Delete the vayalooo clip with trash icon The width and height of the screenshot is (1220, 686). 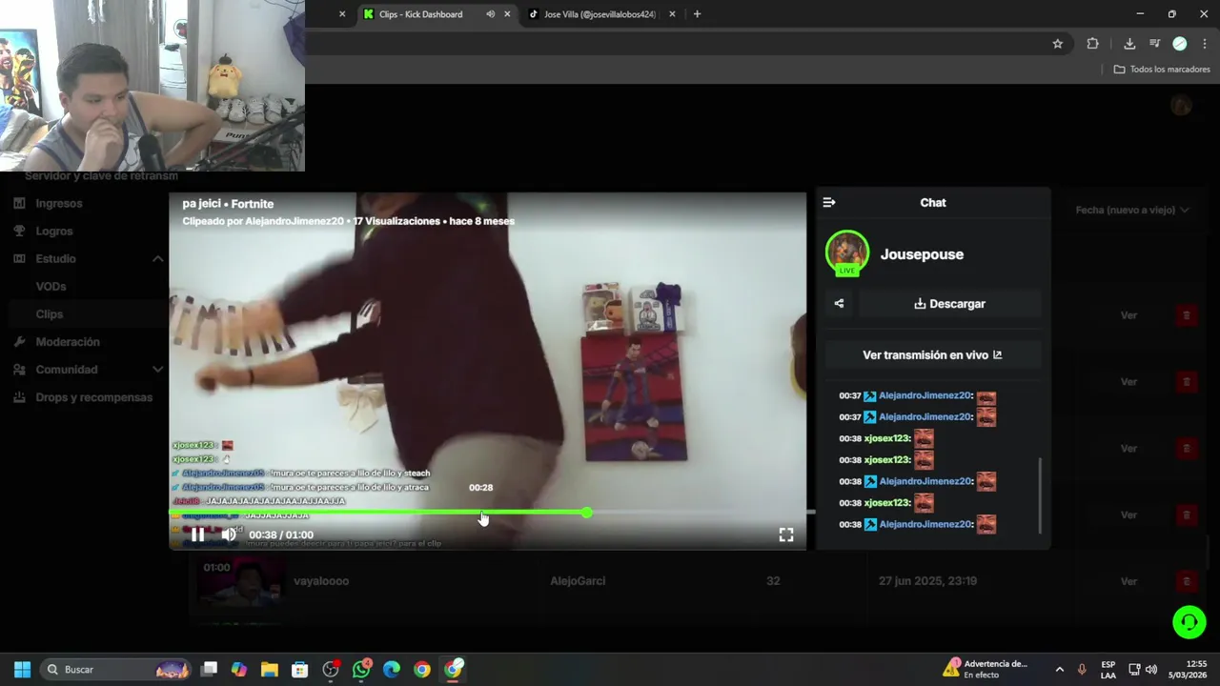pyautogui.click(x=1187, y=581)
